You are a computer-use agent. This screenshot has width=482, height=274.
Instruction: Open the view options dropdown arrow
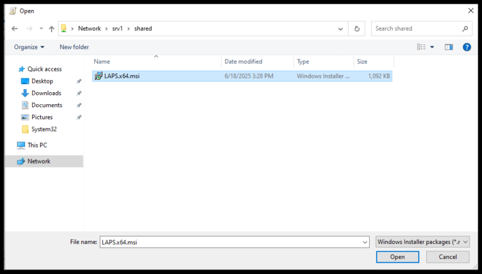pyautogui.click(x=432, y=47)
